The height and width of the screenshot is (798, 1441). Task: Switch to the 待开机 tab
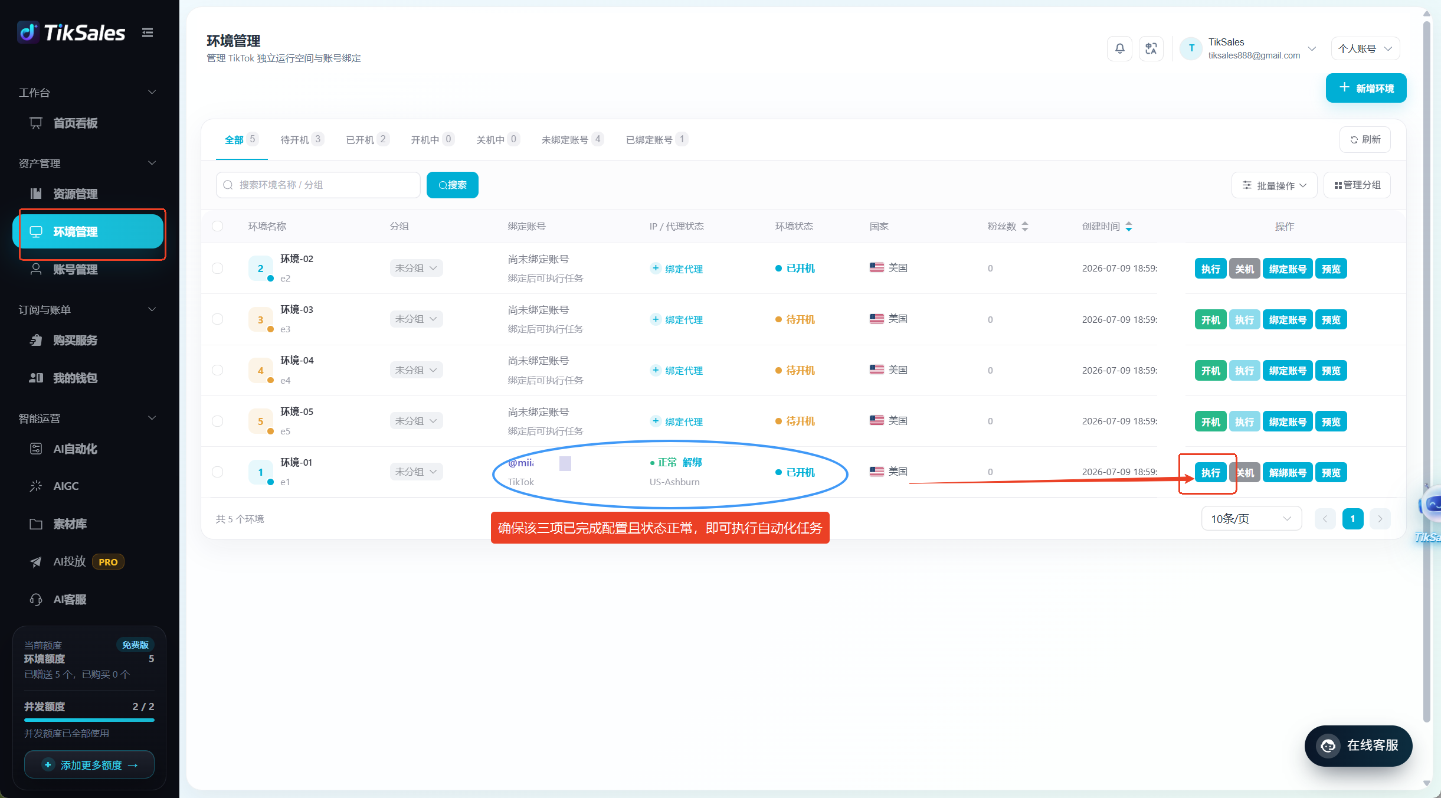(x=301, y=140)
